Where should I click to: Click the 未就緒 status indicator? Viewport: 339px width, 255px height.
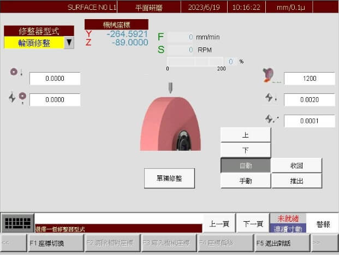(288, 218)
